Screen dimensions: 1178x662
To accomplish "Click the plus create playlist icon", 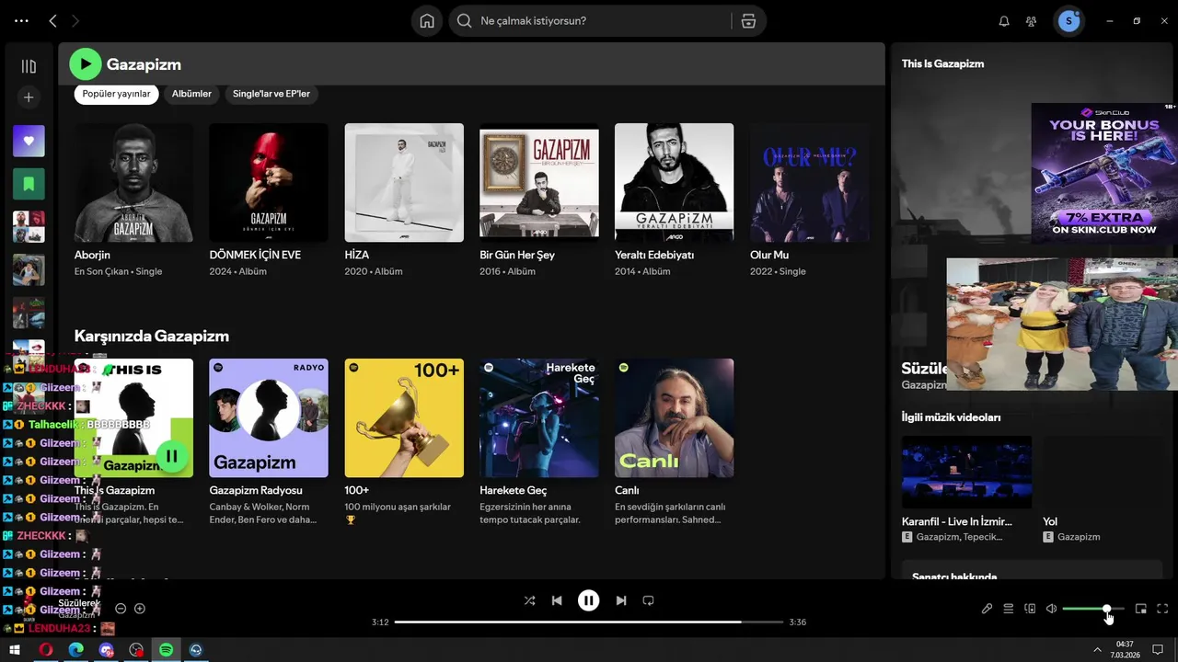I will tap(29, 97).
